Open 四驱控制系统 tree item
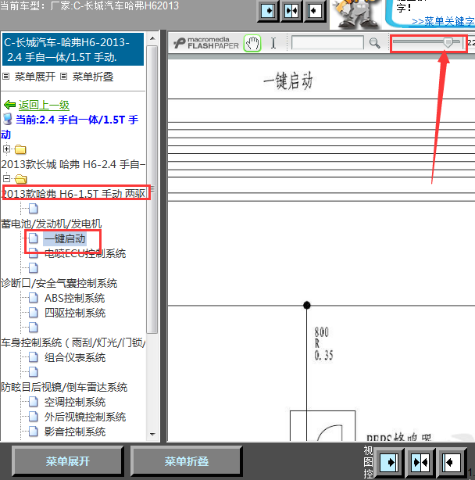475x480 pixels. 75,313
